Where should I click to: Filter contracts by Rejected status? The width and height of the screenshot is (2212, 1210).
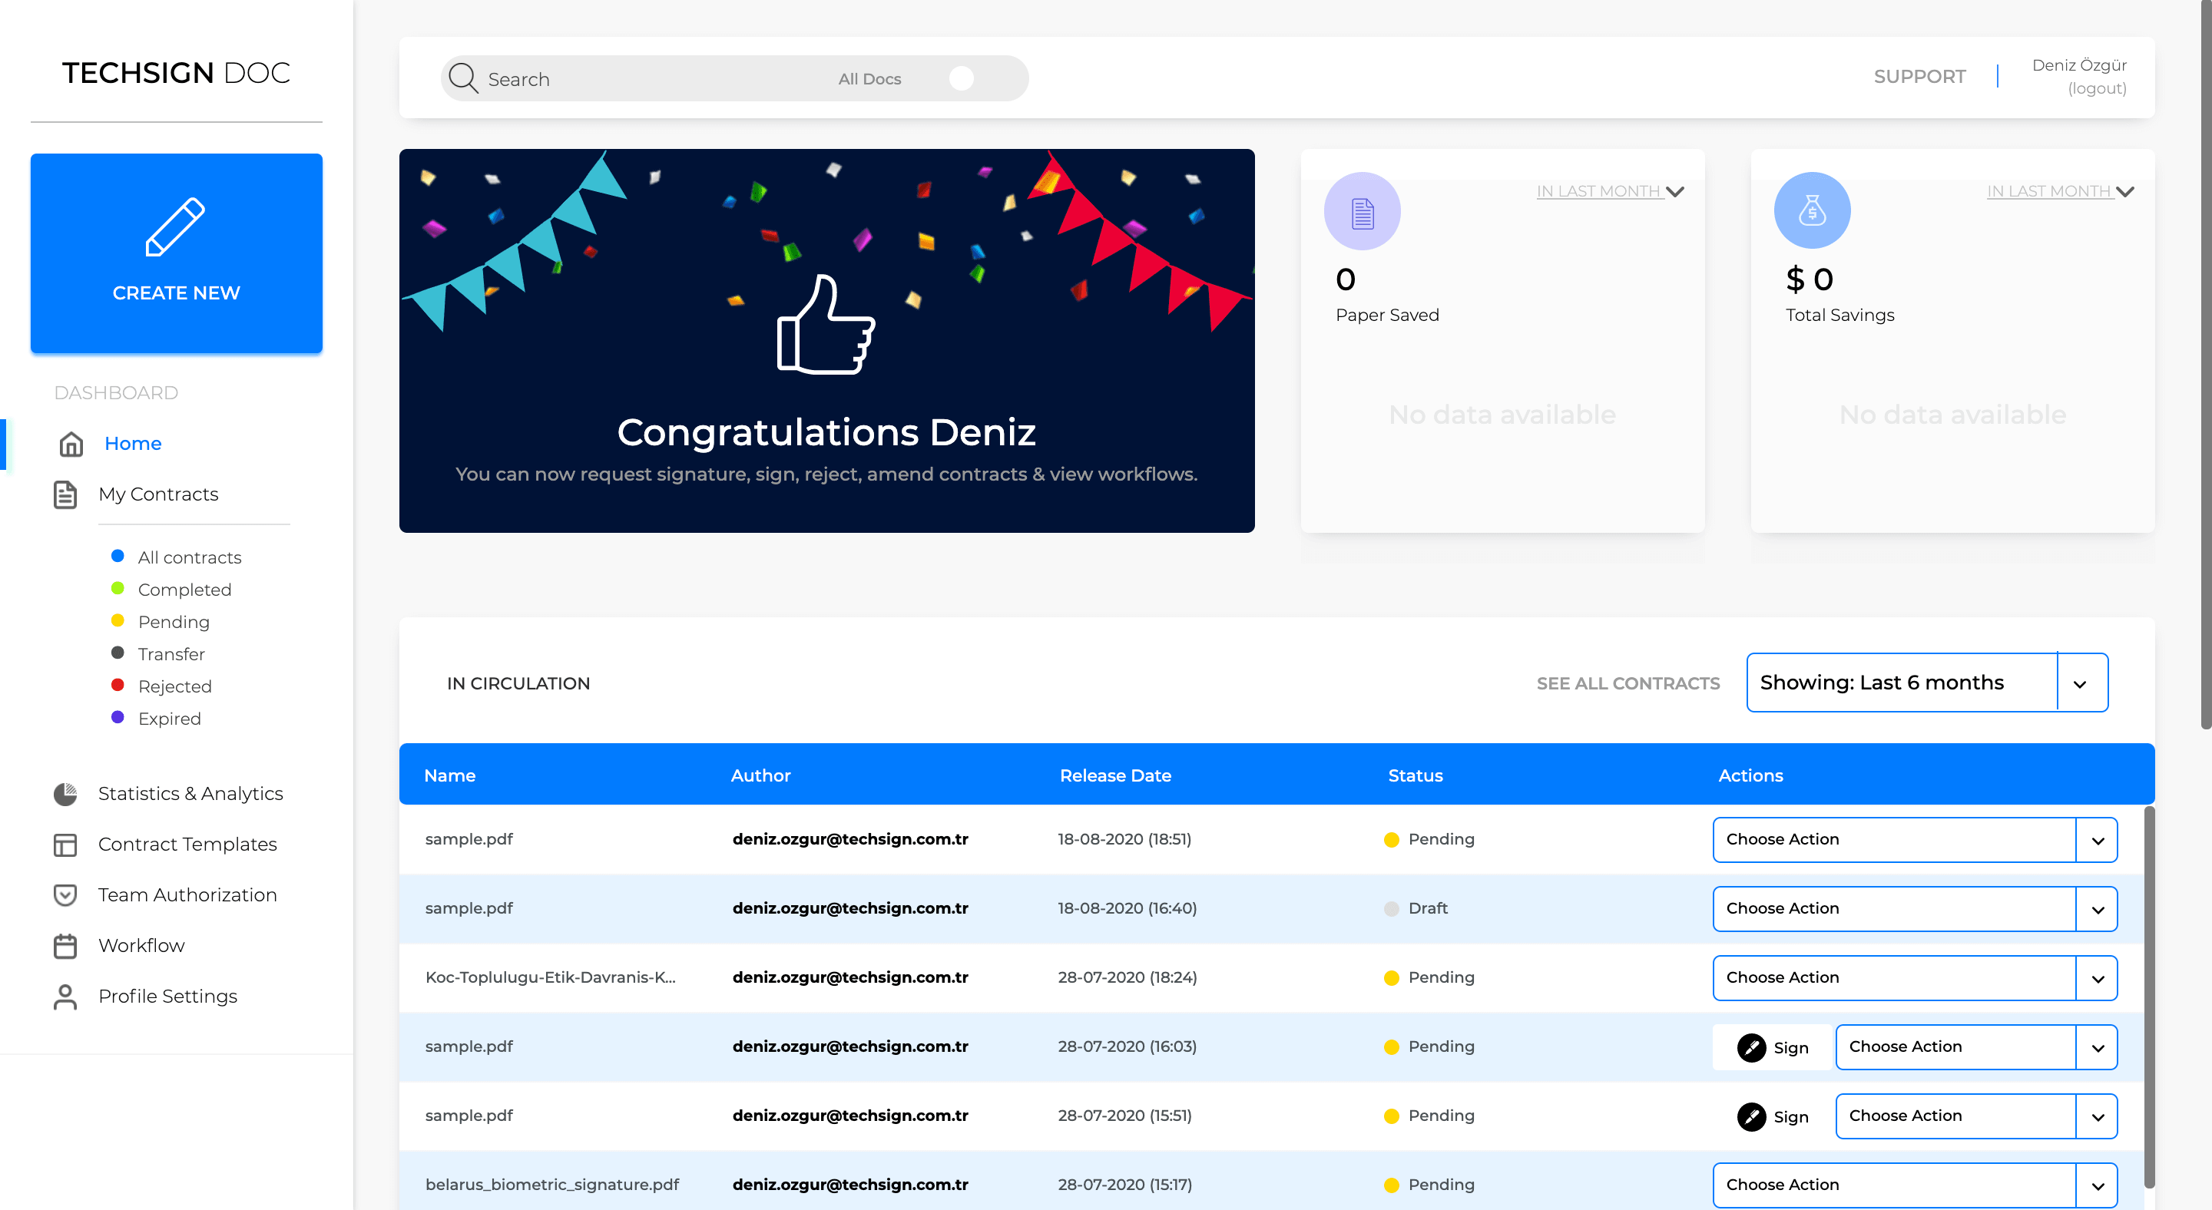(174, 686)
